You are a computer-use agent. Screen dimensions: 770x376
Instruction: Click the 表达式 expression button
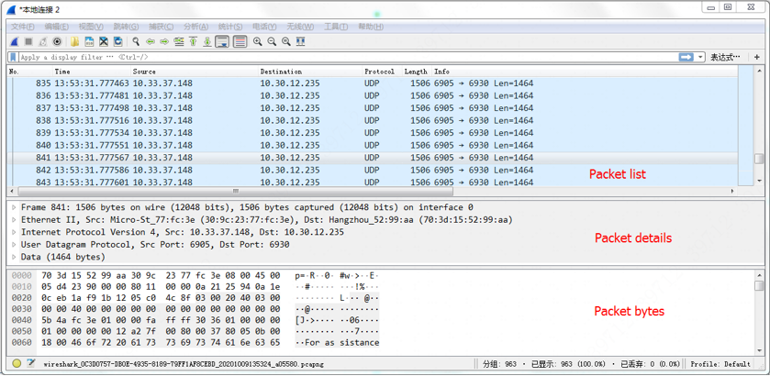pyautogui.click(x=725, y=57)
